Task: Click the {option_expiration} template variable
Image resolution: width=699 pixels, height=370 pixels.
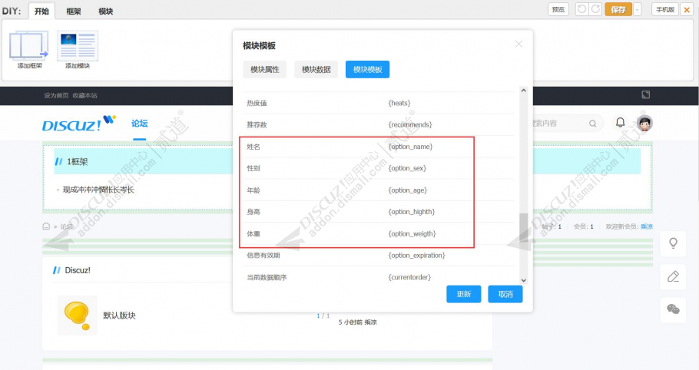Action: 417,255
